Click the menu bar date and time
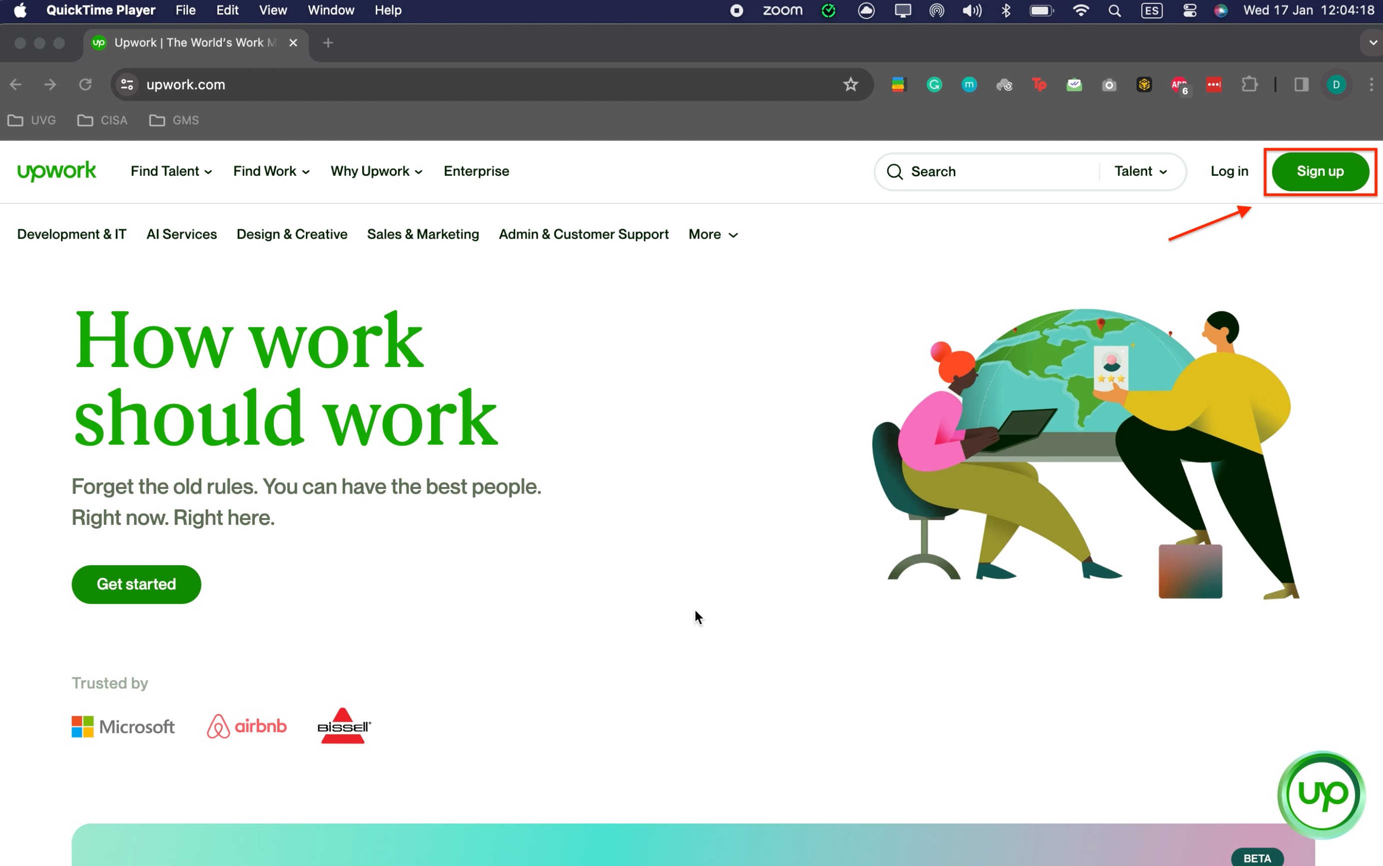The height and width of the screenshot is (866, 1383). tap(1309, 10)
